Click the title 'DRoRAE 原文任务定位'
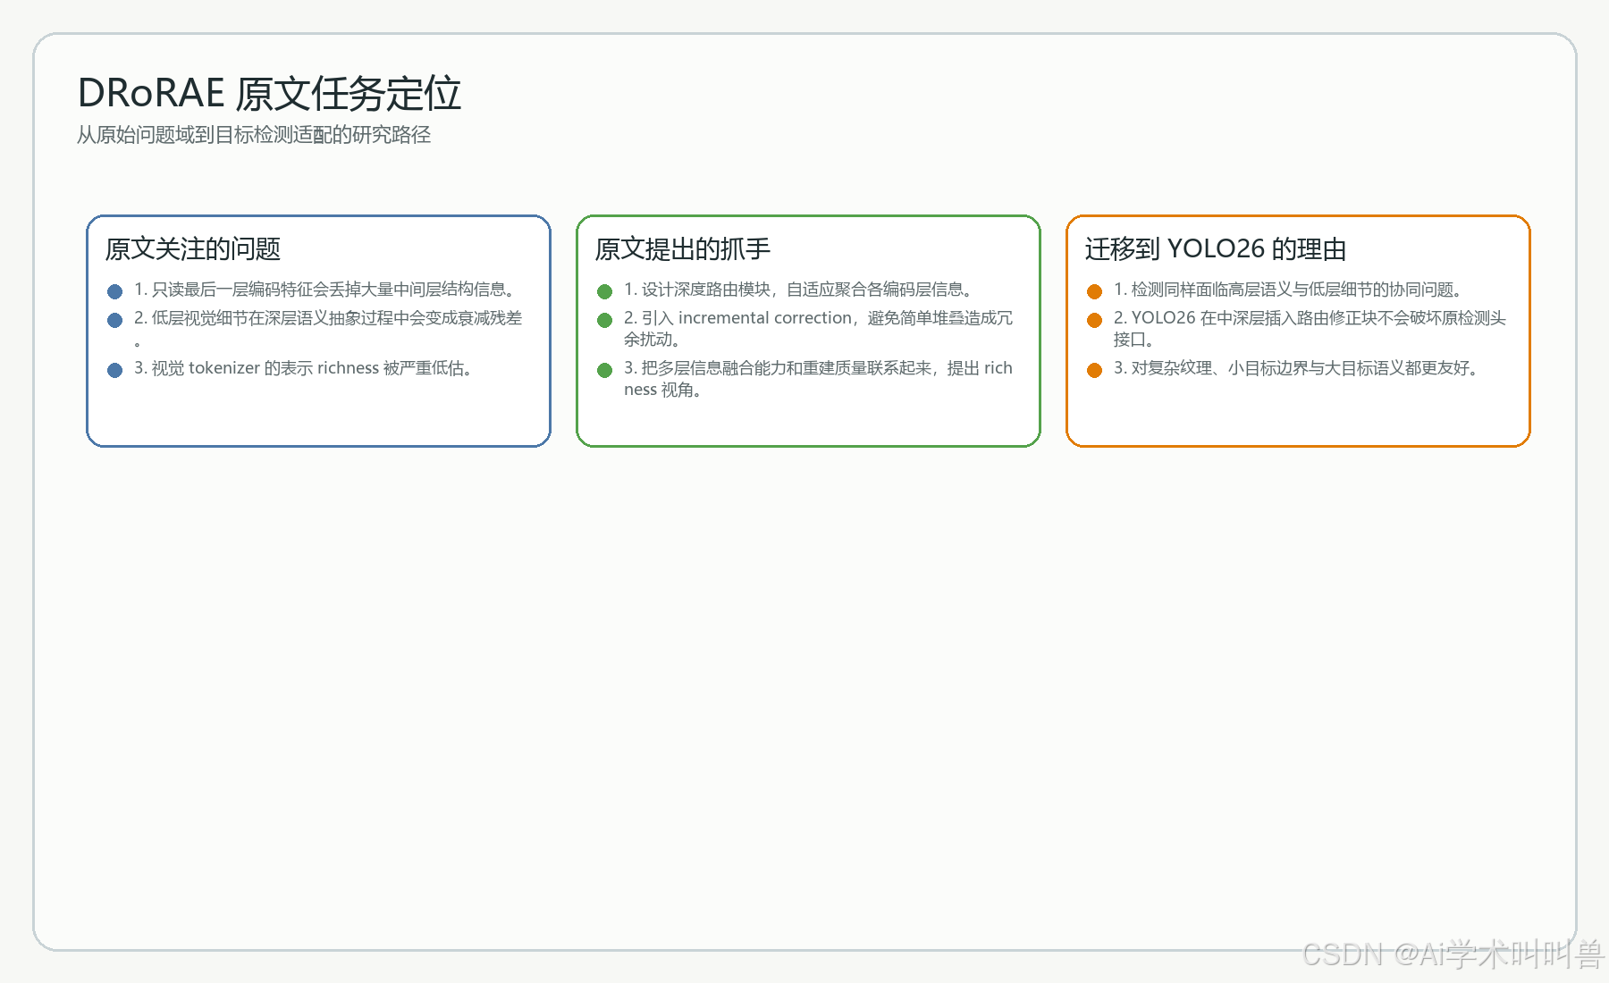1609x983 pixels. 269,94
